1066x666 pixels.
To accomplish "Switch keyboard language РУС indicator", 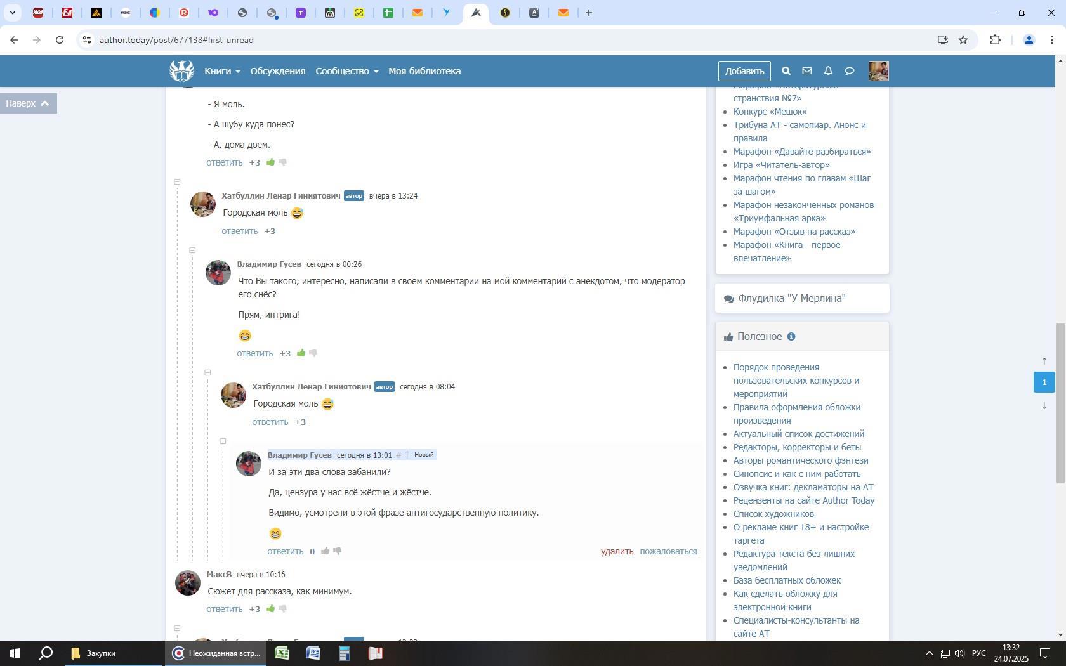I will 979,653.
